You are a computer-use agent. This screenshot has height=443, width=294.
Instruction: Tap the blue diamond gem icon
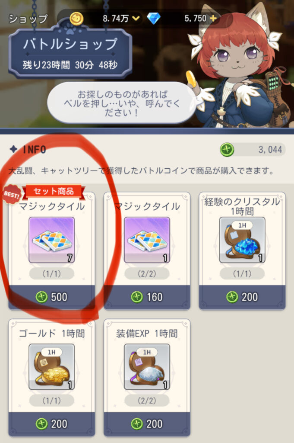click(154, 19)
